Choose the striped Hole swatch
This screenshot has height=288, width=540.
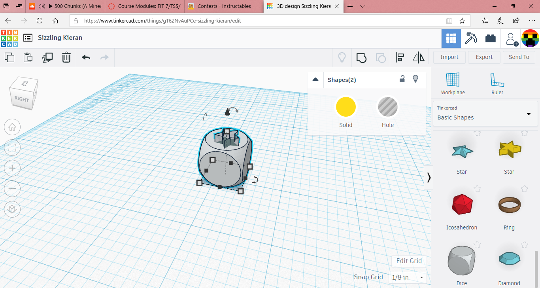click(x=388, y=107)
